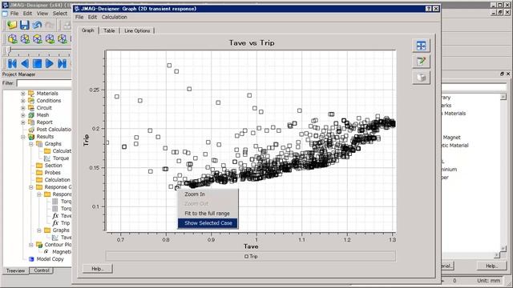Click the first cube view icon in the toolbar

[x=13, y=39]
